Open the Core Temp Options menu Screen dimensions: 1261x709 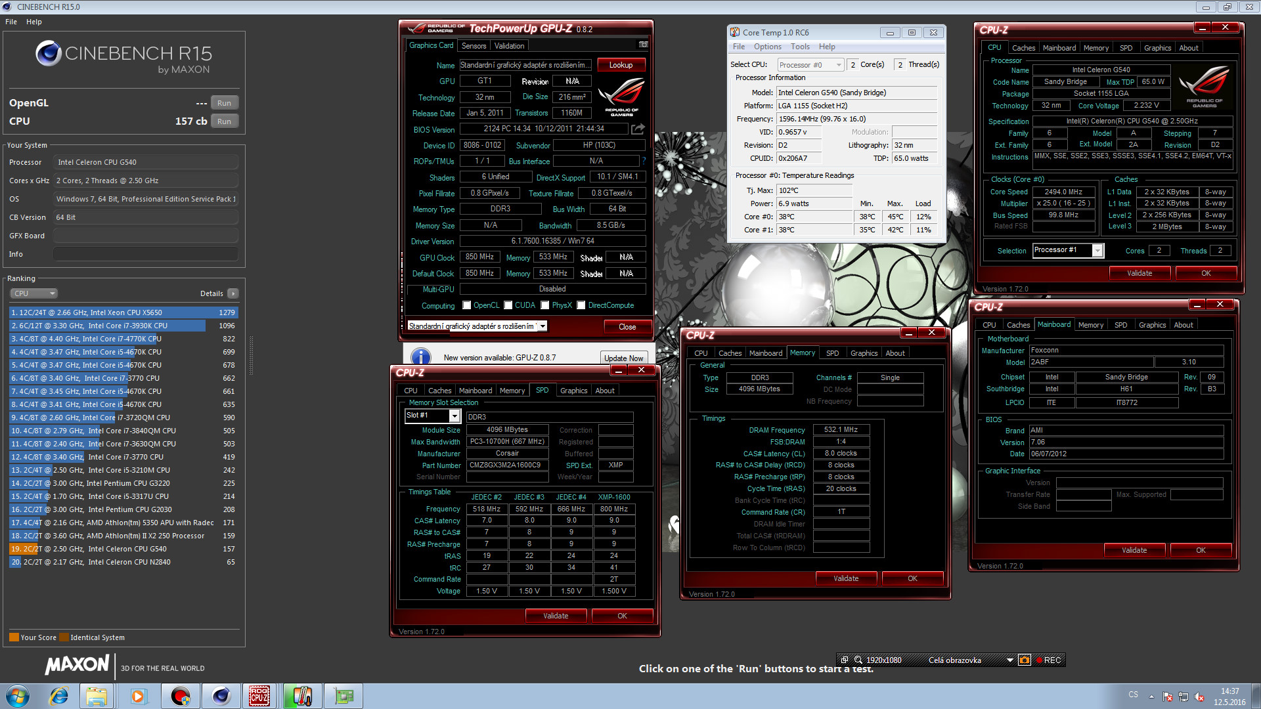pyautogui.click(x=768, y=47)
